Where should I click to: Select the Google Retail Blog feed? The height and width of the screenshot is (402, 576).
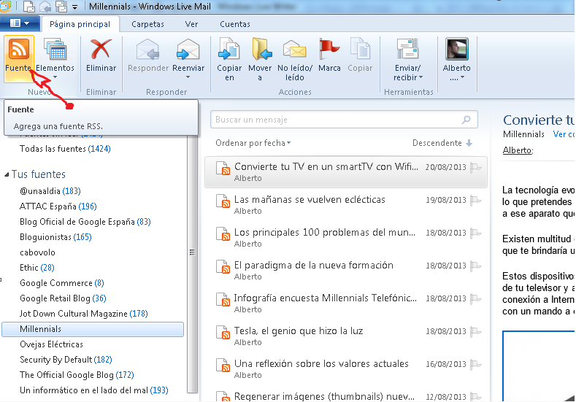[x=63, y=298]
